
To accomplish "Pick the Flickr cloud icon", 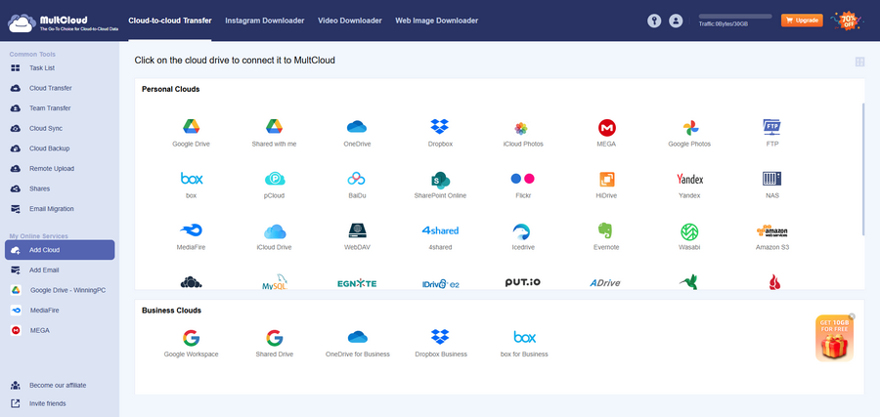I will [523, 180].
